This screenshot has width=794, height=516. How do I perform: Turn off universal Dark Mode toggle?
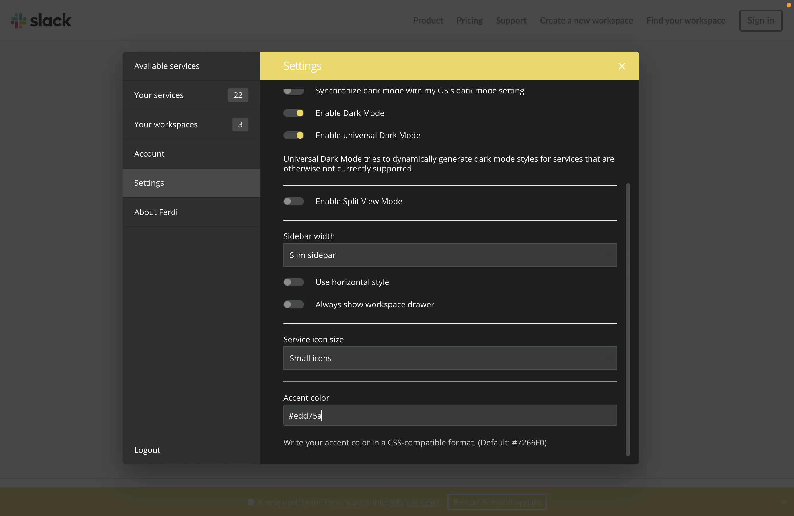293,135
